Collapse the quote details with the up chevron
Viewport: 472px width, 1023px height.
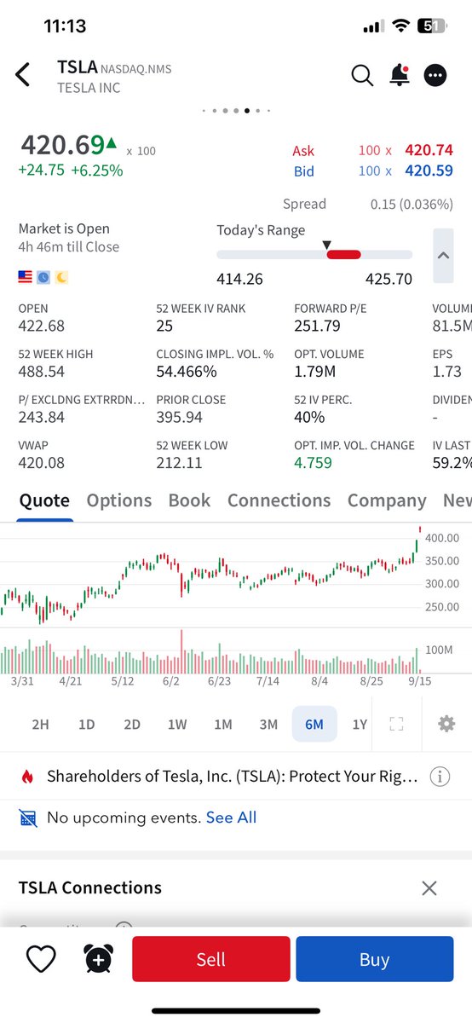pos(443,256)
